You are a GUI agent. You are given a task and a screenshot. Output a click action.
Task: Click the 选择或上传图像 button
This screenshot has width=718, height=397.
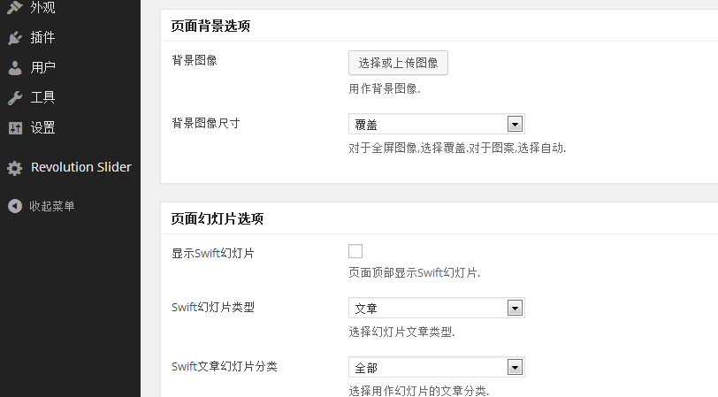coord(398,63)
